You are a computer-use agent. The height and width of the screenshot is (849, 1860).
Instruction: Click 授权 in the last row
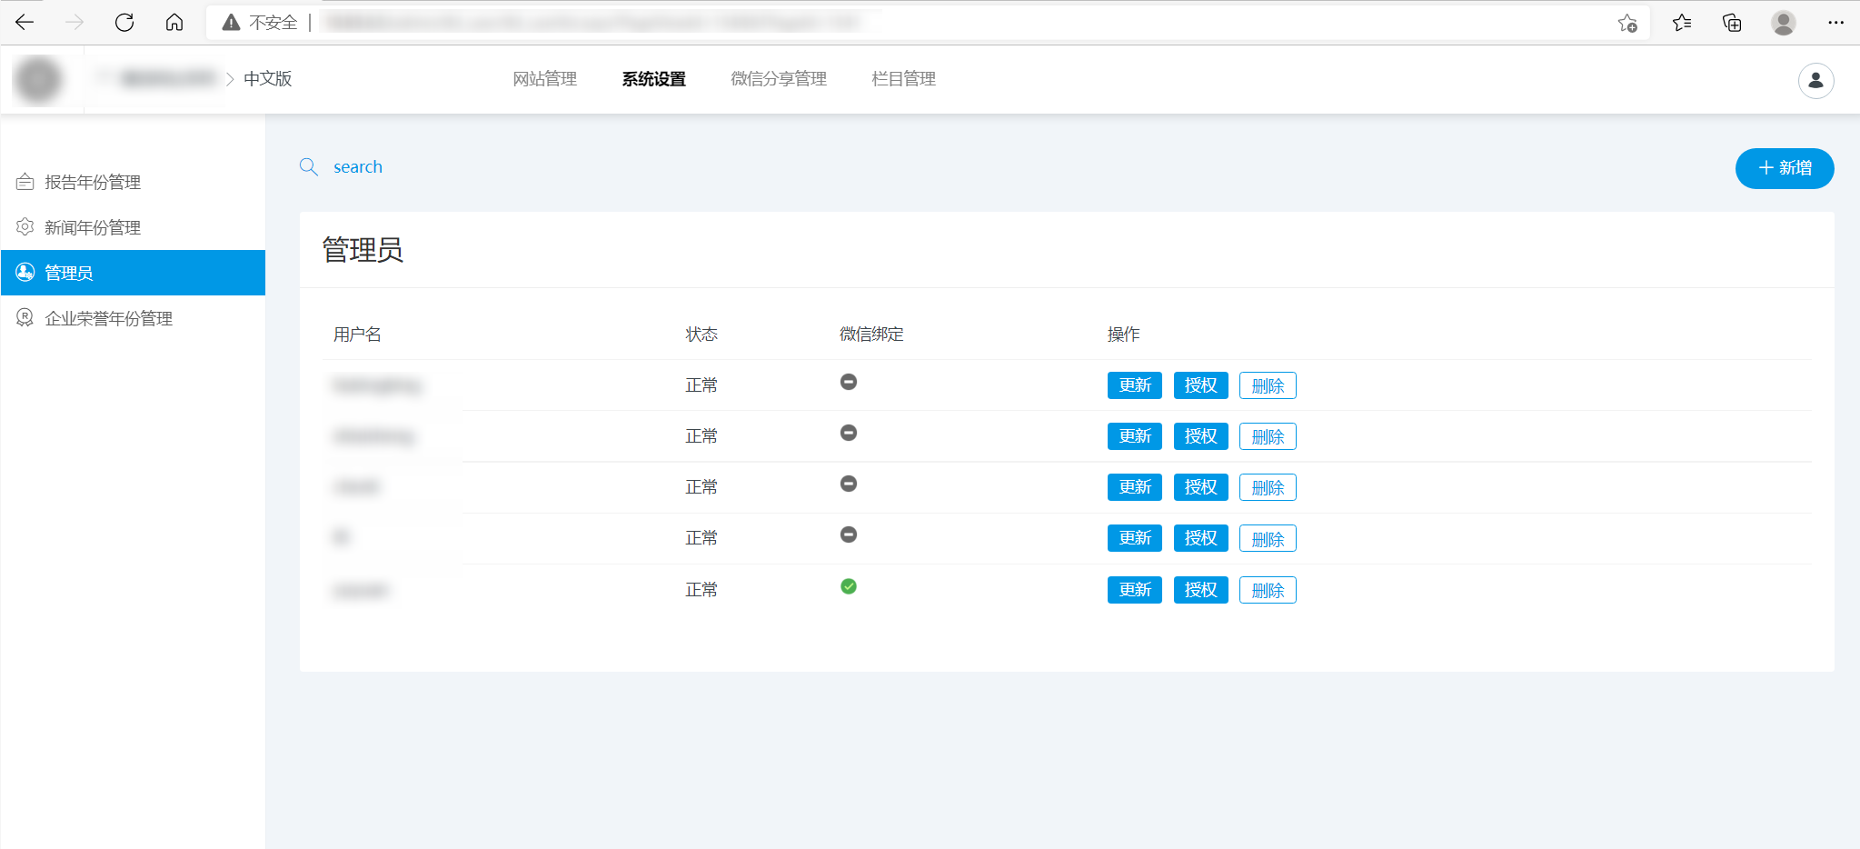[x=1201, y=590]
